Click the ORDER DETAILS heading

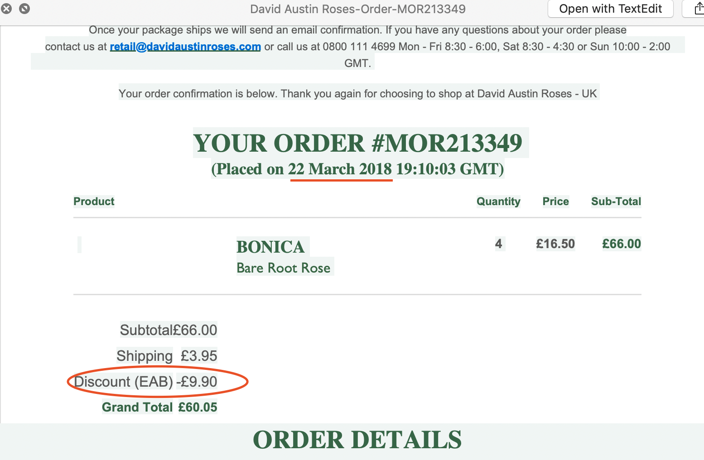coord(357,440)
